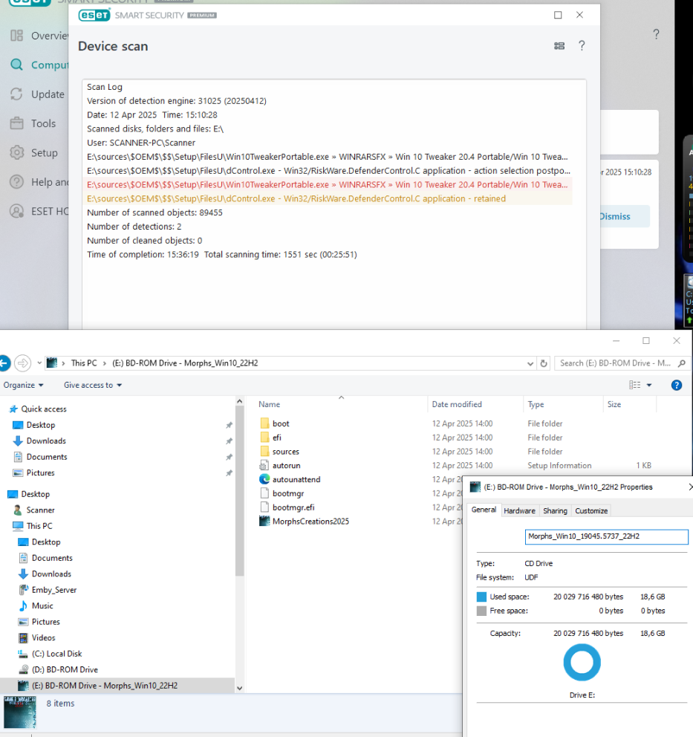
Task: Select This PC in navigation tree
Action: 39,525
